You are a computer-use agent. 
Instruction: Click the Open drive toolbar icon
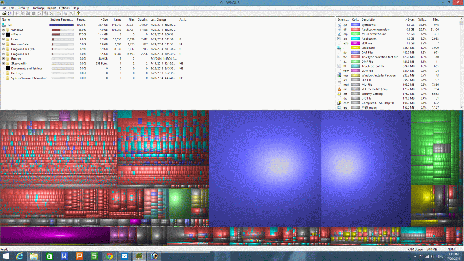click(5, 13)
